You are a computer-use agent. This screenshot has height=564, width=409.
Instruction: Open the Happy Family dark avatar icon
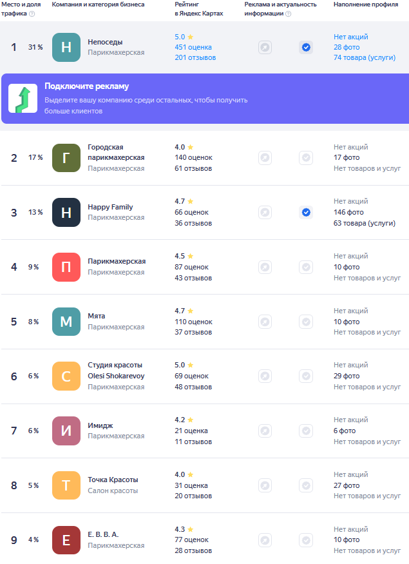click(66, 212)
